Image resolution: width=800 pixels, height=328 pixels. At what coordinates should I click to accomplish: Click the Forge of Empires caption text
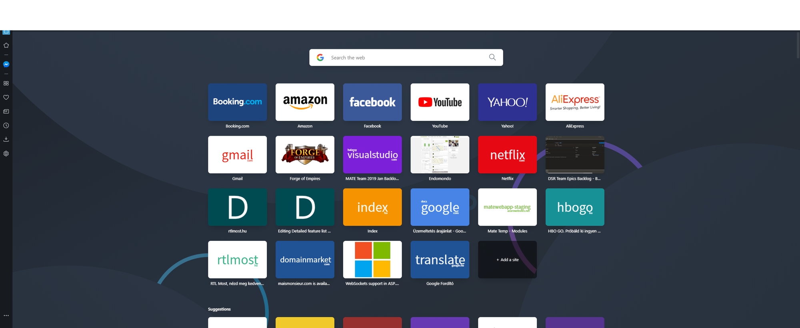pos(305,178)
